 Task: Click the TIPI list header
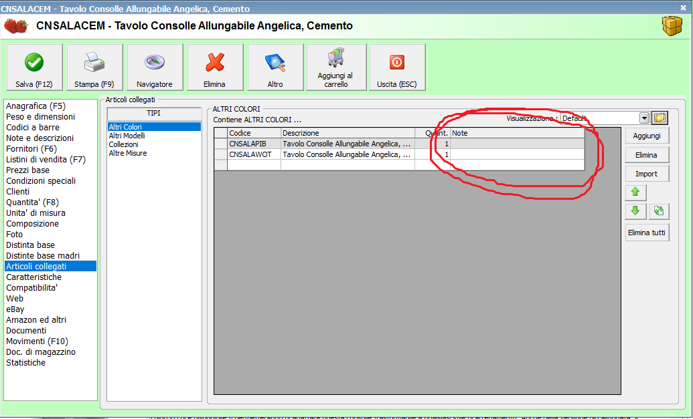(154, 114)
